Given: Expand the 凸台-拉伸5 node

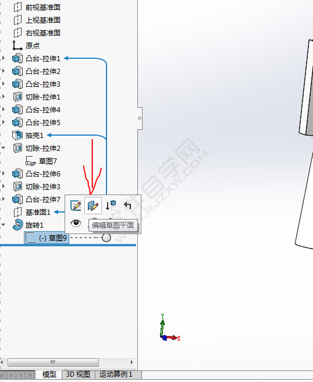Looking at the screenshot, I should click(3, 122).
